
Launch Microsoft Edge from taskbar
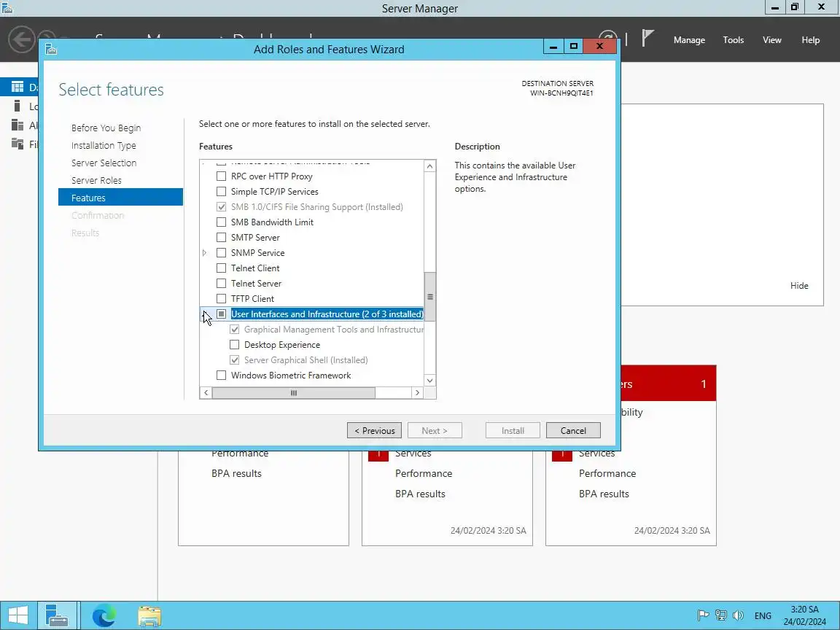[x=104, y=615]
